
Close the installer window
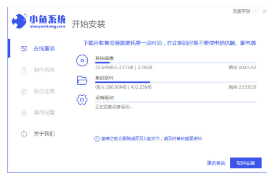(264, 11)
